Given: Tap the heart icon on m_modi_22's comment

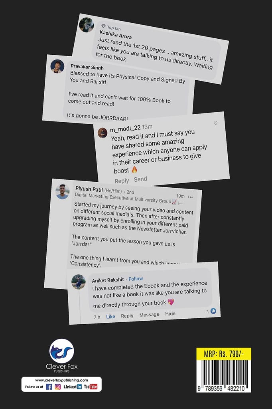Looking at the screenshot, I should 215,123.
